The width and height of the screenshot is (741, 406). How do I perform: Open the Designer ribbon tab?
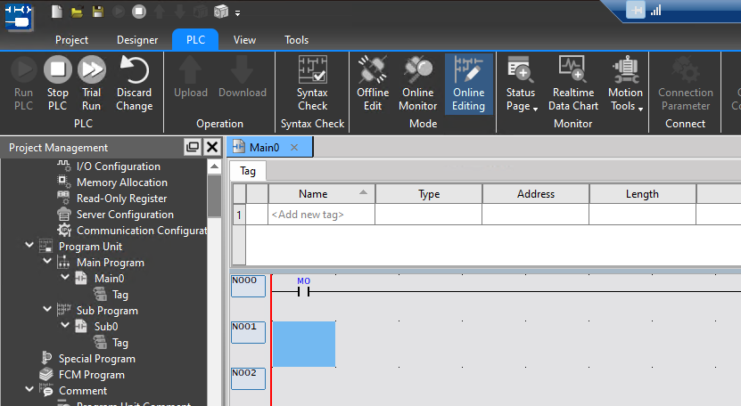point(136,40)
